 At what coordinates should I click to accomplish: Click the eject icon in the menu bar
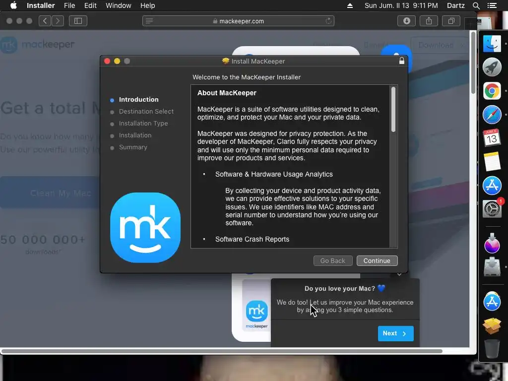[x=350, y=5]
